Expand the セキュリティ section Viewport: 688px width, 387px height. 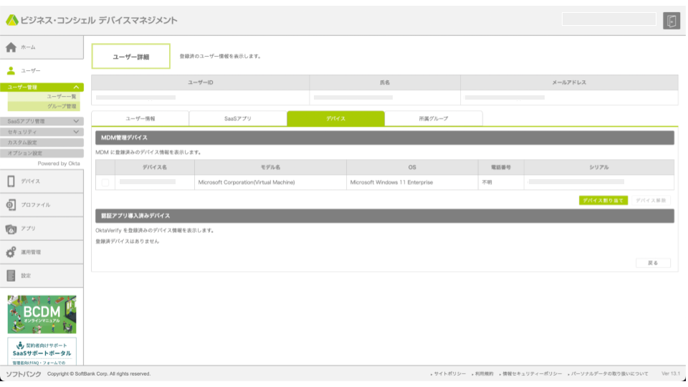(x=77, y=132)
